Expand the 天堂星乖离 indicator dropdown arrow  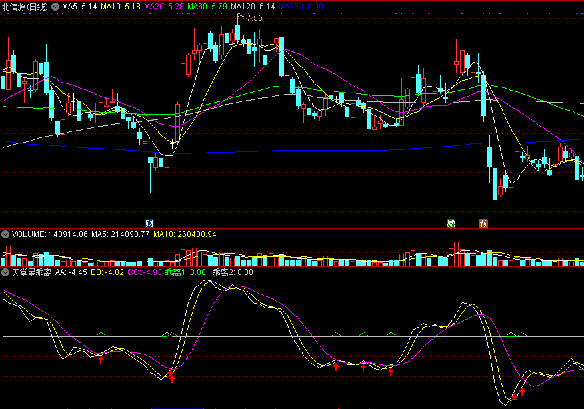5,272
